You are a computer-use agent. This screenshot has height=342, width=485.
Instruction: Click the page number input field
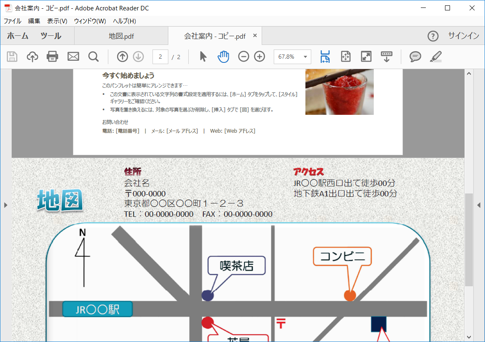(x=160, y=57)
